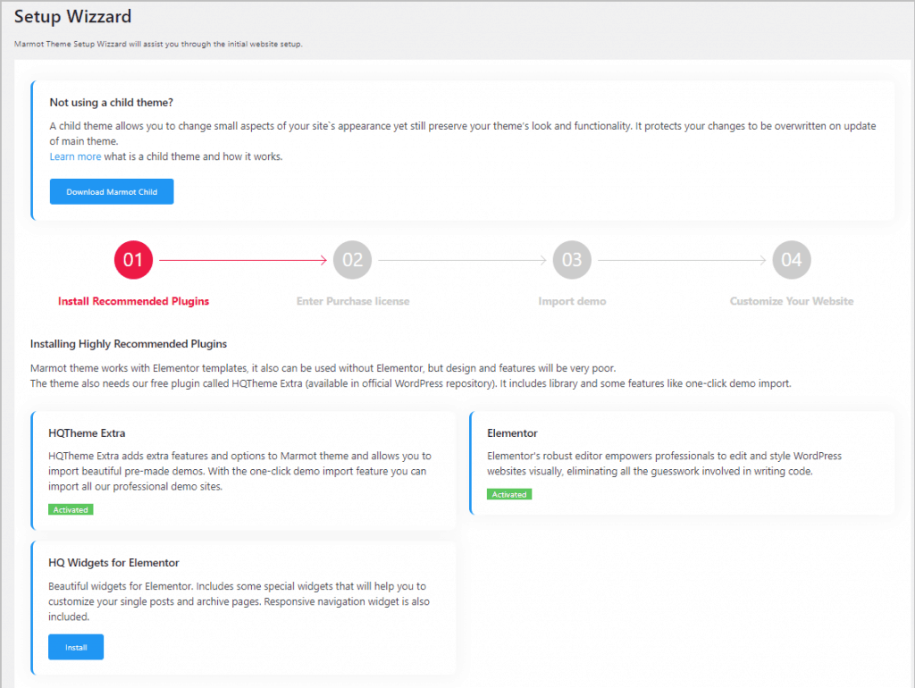The height and width of the screenshot is (688, 915).
Task: Click the Elementor card title
Action: [512, 433]
